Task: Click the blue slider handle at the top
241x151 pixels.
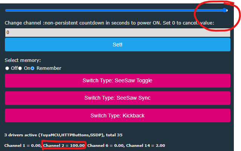Action: point(225,10)
